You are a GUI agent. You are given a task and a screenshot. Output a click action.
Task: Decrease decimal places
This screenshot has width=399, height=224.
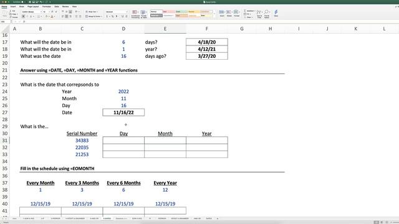(126, 16)
